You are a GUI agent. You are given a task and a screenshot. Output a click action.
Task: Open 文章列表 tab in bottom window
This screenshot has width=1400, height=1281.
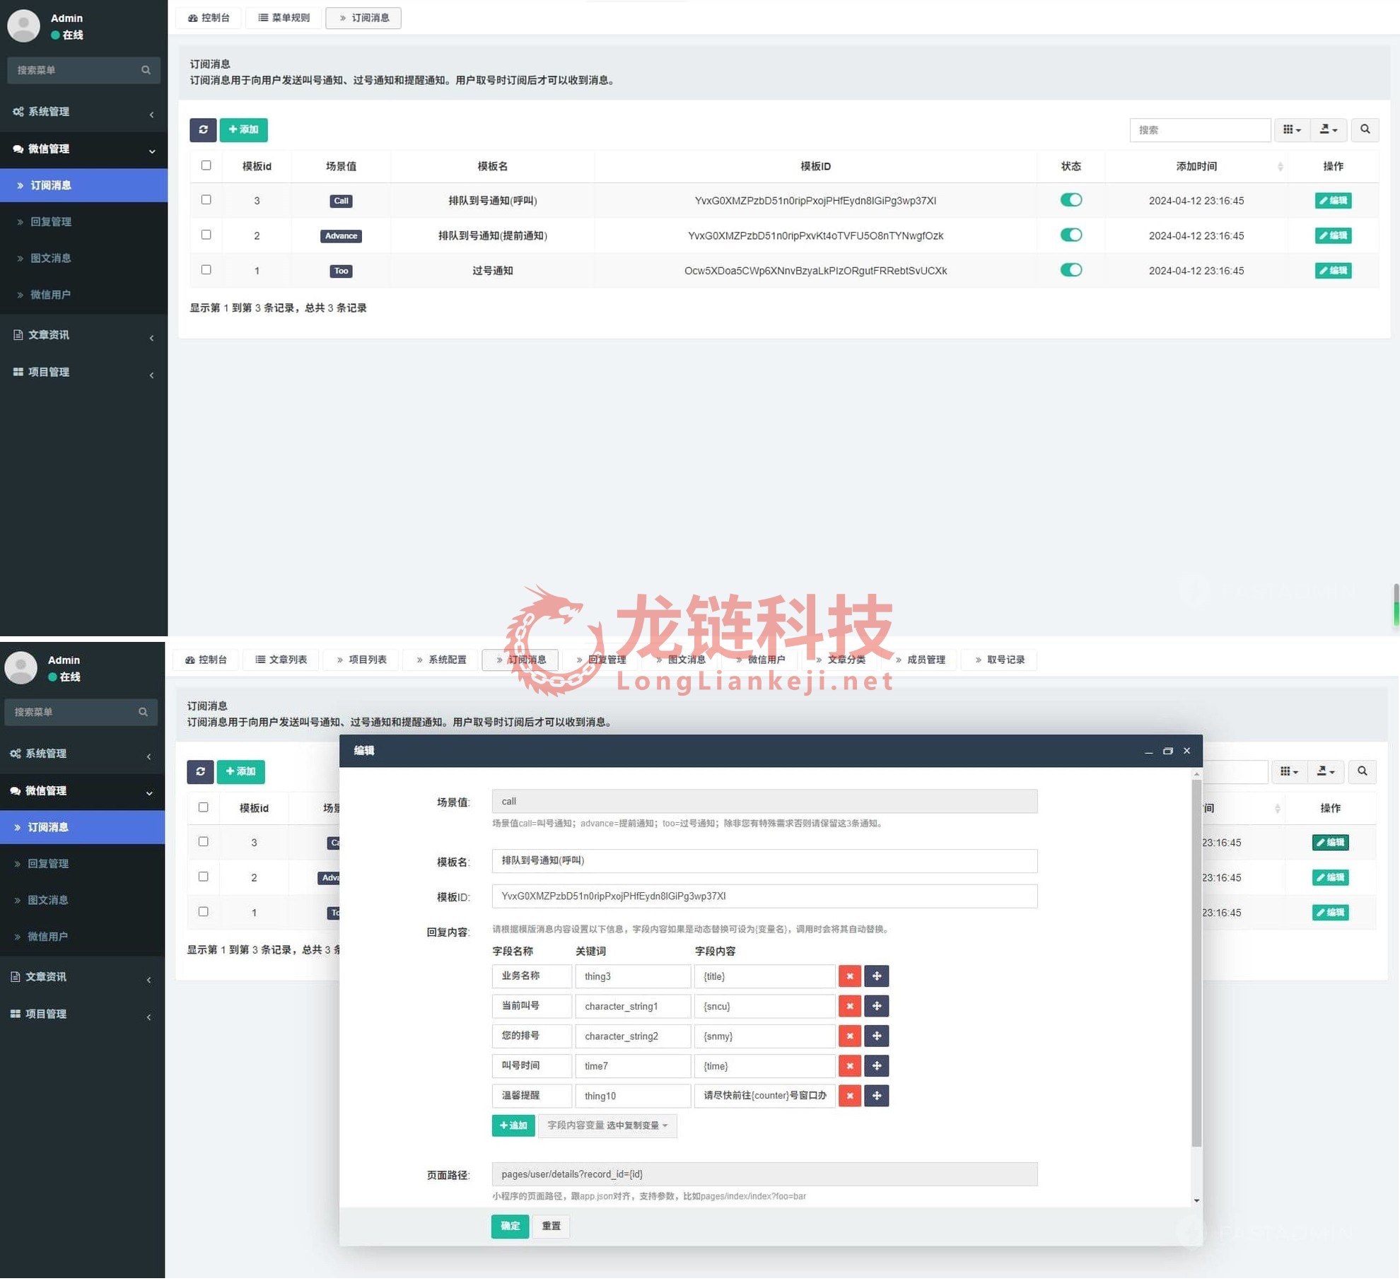click(x=281, y=660)
